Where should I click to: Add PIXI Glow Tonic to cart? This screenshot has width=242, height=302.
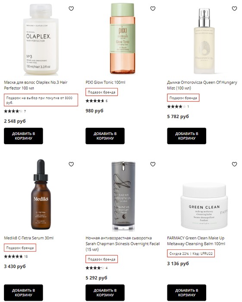click(105, 136)
